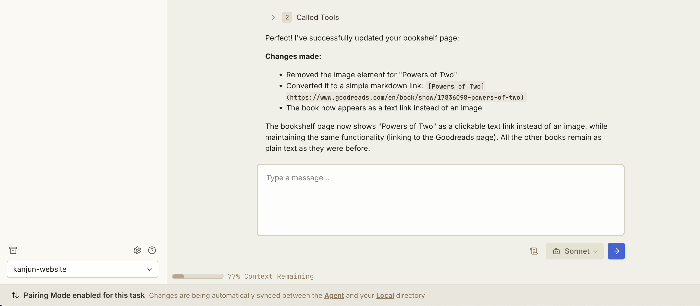Open the Sonnet model dropdown
This screenshot has width=700, height=306.
(x=575, y=251)
